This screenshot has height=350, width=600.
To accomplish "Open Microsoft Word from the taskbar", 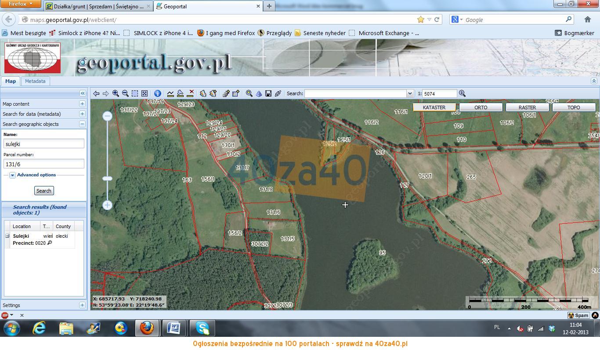I will (174, 328).
